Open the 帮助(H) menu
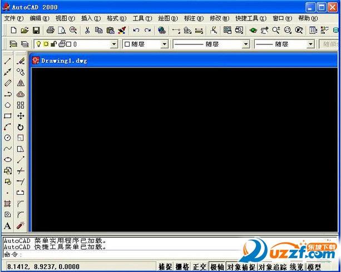Screen dimensions: 341x272 pyautogui.click(x=308, y=18)
